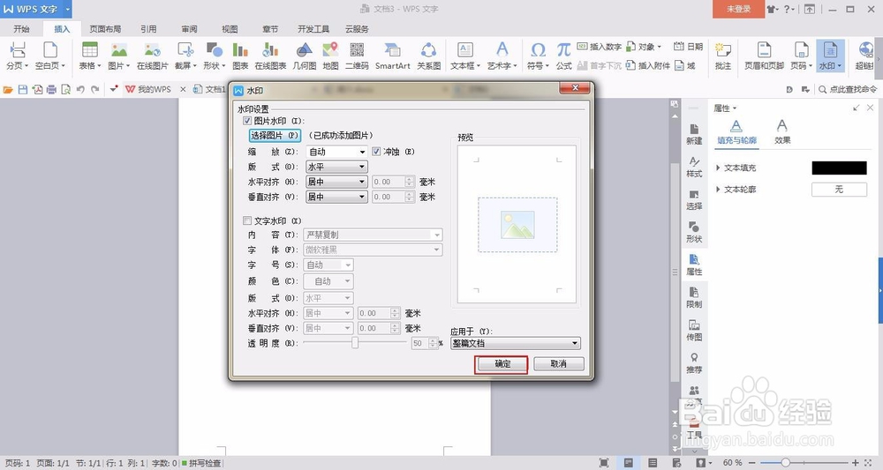Insert a 图表 chart
This screenshot has width=883, height=470.
tap(240, 55)
